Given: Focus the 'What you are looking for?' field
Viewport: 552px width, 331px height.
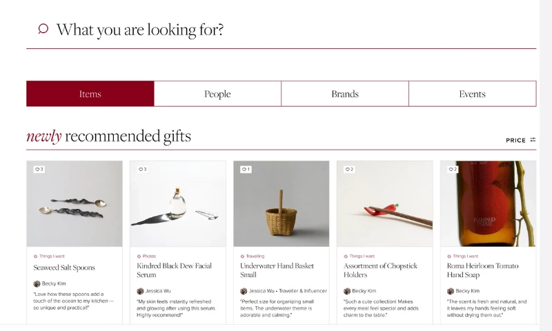Looking at the screenshot, I should [276, 30].
